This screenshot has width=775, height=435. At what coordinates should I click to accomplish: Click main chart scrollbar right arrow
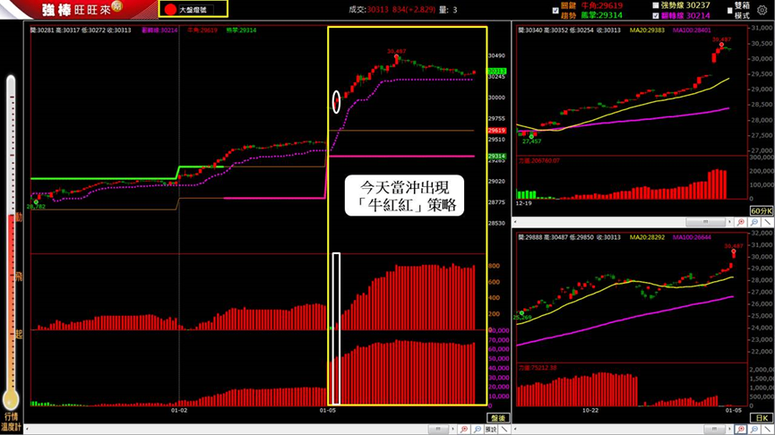453,429
